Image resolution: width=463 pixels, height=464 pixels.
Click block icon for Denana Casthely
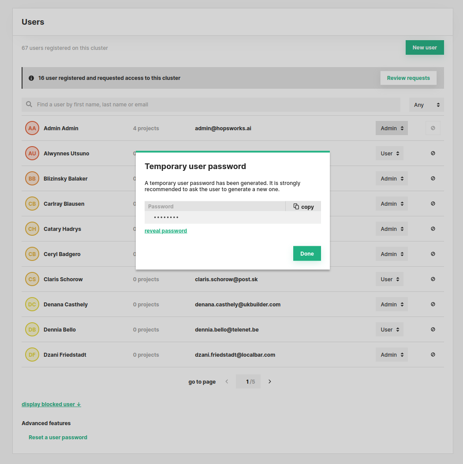click(433, 304)
